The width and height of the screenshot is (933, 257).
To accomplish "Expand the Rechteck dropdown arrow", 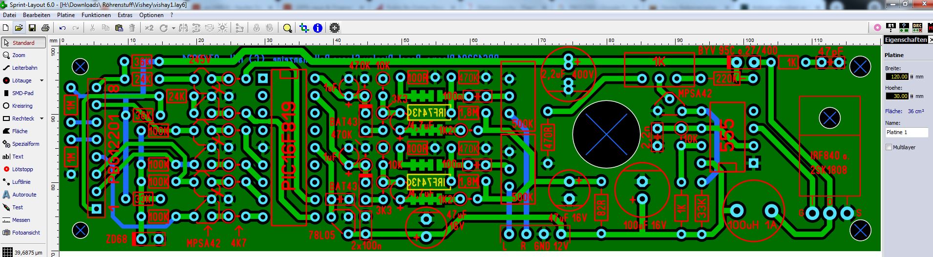I will (x=42, y=119).
